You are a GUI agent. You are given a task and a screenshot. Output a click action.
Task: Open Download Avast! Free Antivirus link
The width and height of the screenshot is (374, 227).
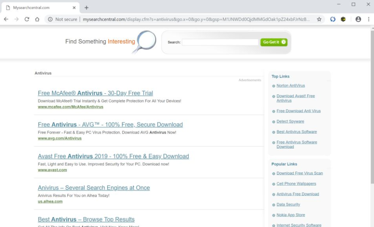point(296,98)
